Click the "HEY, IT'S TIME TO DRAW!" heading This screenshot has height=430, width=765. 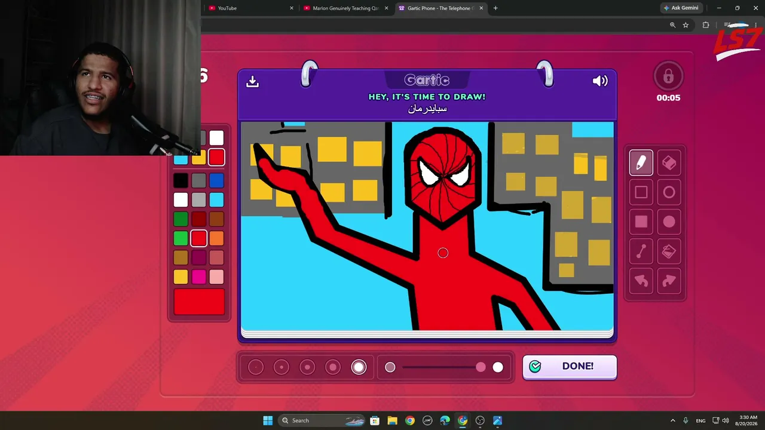[x=427, y=97]
